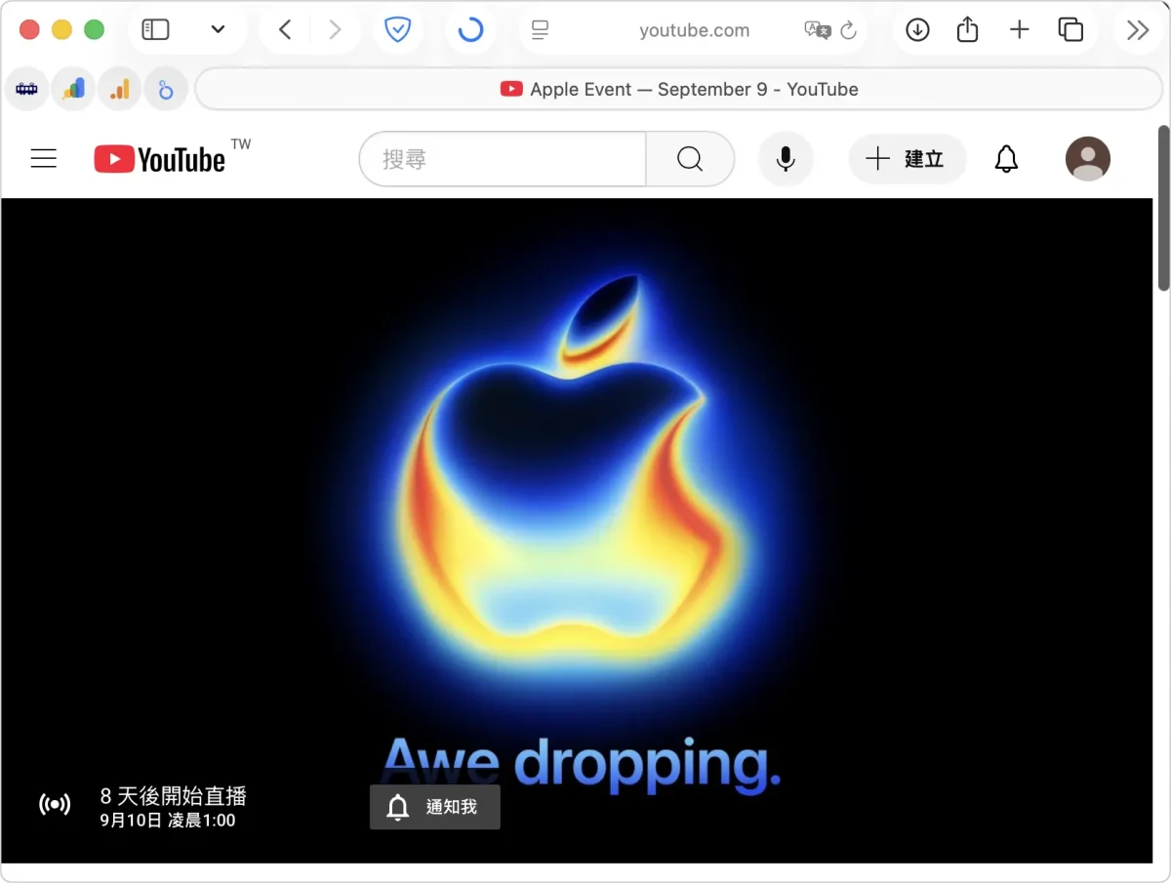Open the pinned orange bar chart tab
Viewport: 1171px width, 883px height.
pyautogui.click(x=119, y=89)
